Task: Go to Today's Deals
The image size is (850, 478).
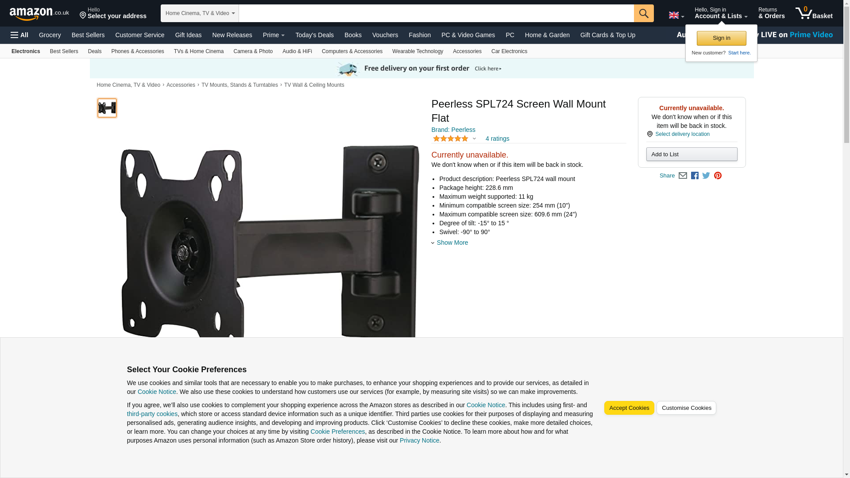Action: (x=314, y=35)
